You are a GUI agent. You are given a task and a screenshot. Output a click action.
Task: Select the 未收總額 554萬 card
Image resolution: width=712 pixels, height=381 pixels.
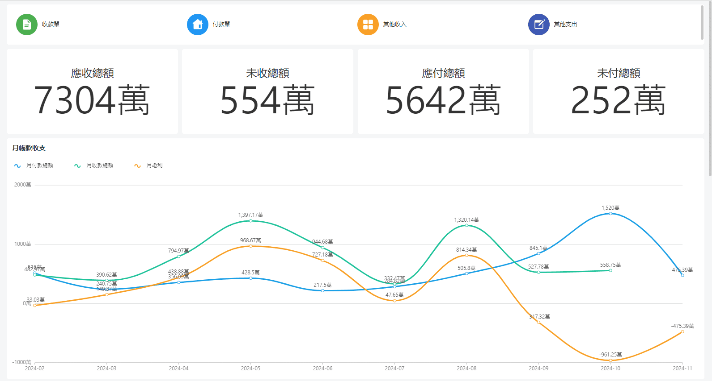pos(267,91)
